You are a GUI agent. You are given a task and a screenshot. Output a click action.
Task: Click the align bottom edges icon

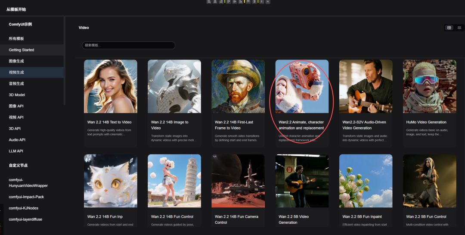click(x=241, y=1)
